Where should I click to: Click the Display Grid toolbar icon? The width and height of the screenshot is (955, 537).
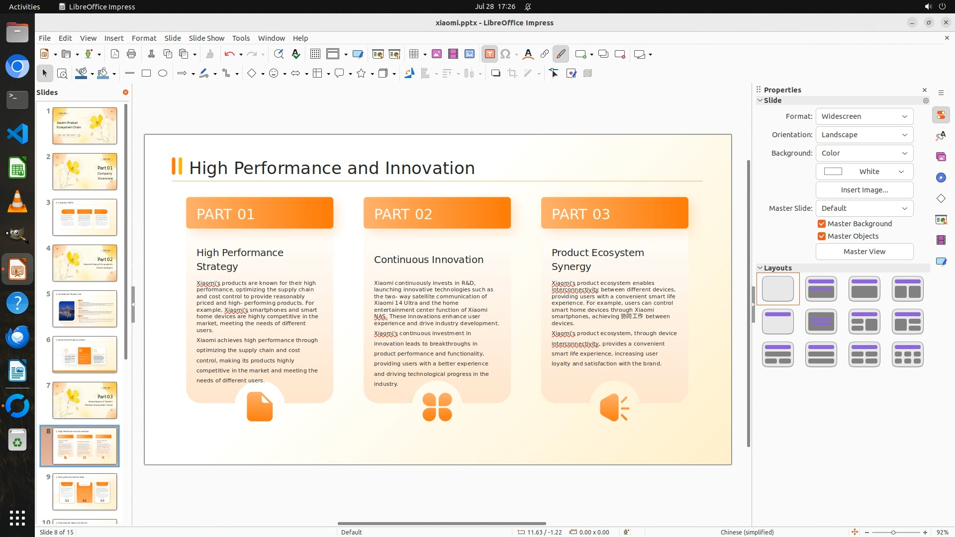[x=315, y=54]
